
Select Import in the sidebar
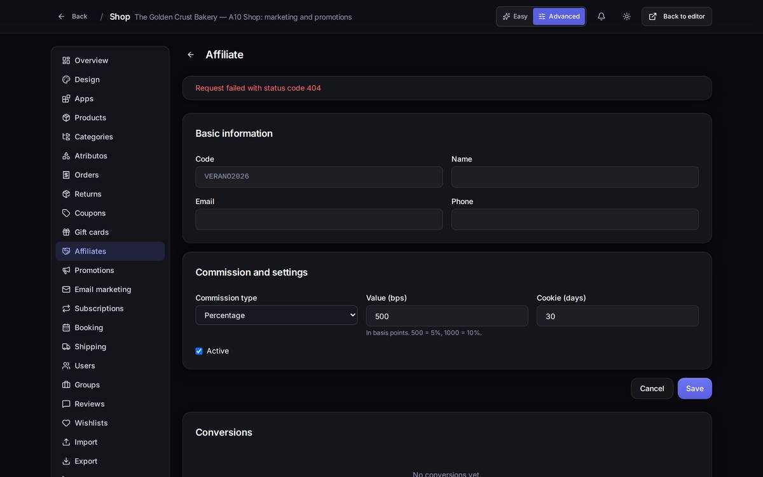(110, 442)
